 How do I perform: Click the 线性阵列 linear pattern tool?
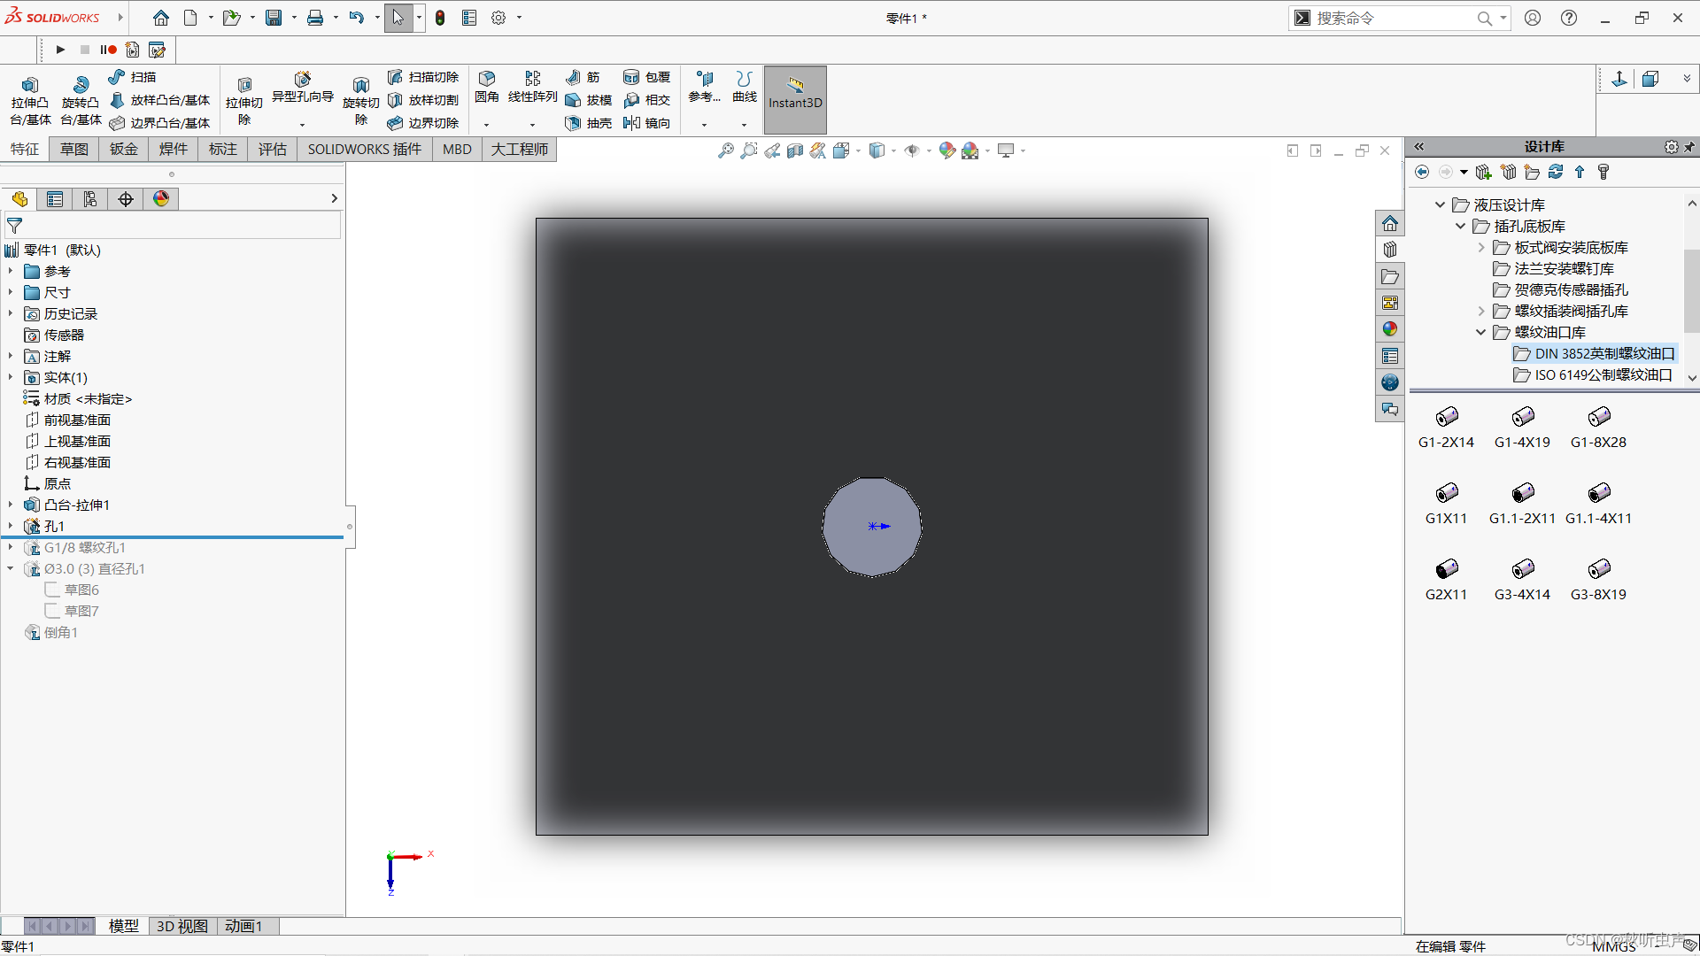532,87
